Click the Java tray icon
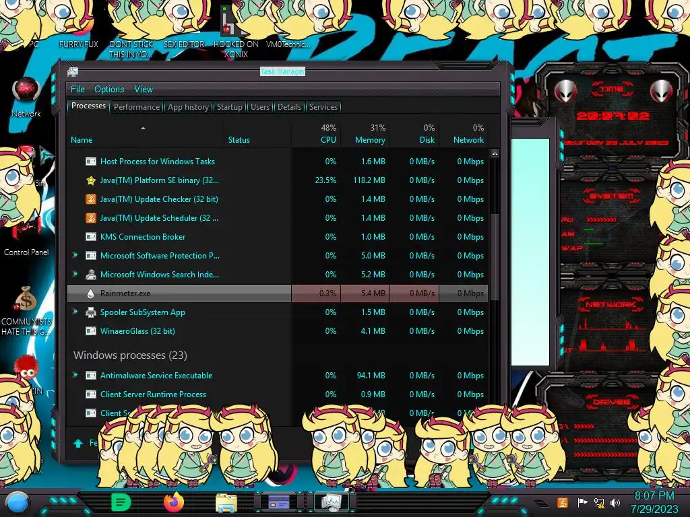 point(562,502)
